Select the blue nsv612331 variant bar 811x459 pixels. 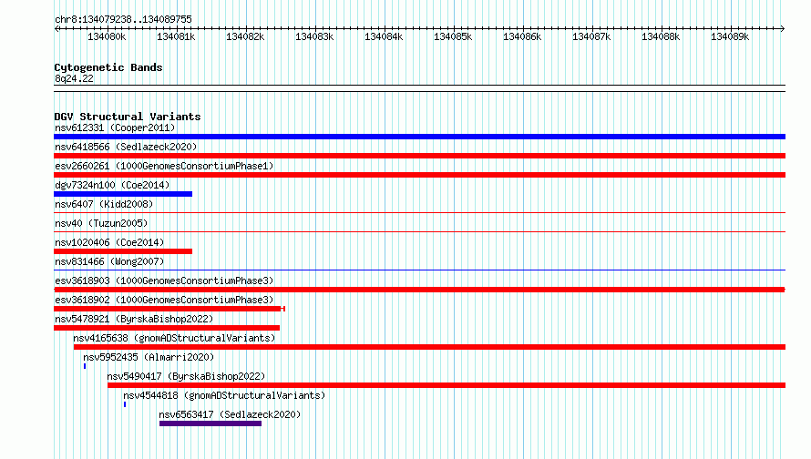[419, 137]
